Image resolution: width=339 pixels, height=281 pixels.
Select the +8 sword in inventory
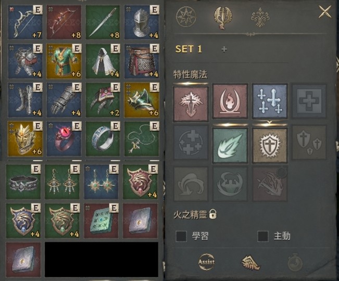(103, 22)
